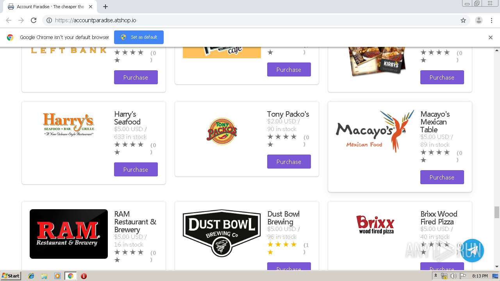The height and width of the screenshot is (281, 500).
Task: Go back using the browser back arrow
Action: click(9, 20)
